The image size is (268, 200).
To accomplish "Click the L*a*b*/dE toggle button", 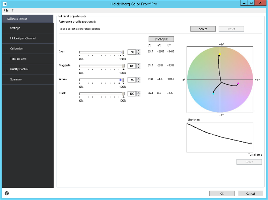I will pyautogui.click(x=161, y=39).
